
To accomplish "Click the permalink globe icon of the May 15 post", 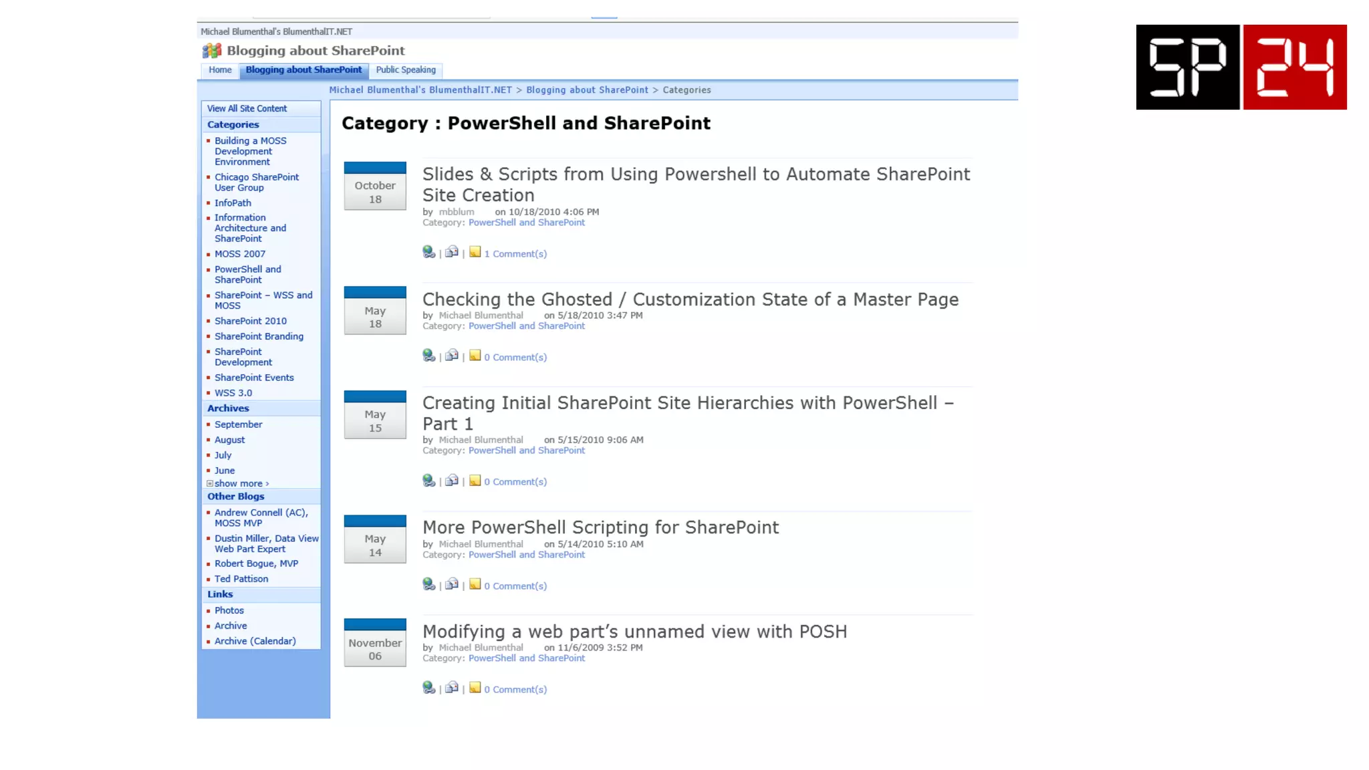I will pyautogui.click(x=428, y=481).
